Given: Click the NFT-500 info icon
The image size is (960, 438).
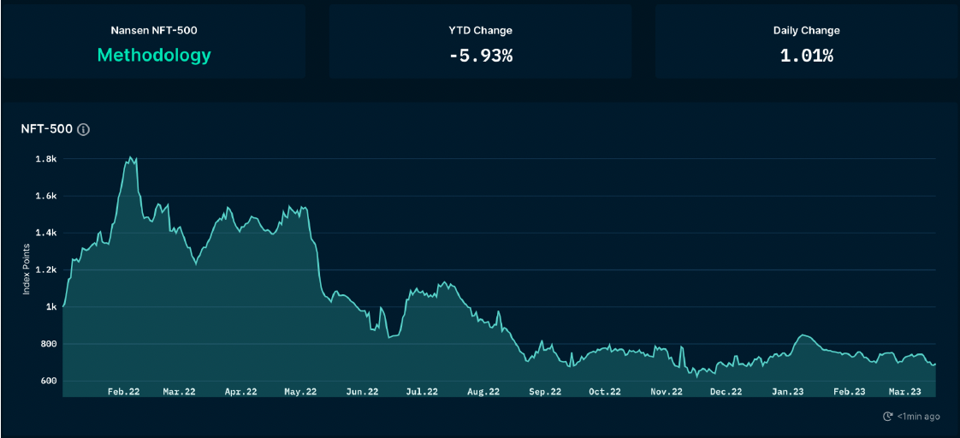Looking at the screenshot, I should pos(83,130).
